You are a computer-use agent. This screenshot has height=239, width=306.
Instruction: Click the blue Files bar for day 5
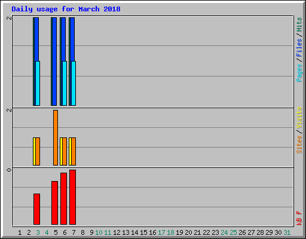[x=54, y=62]
